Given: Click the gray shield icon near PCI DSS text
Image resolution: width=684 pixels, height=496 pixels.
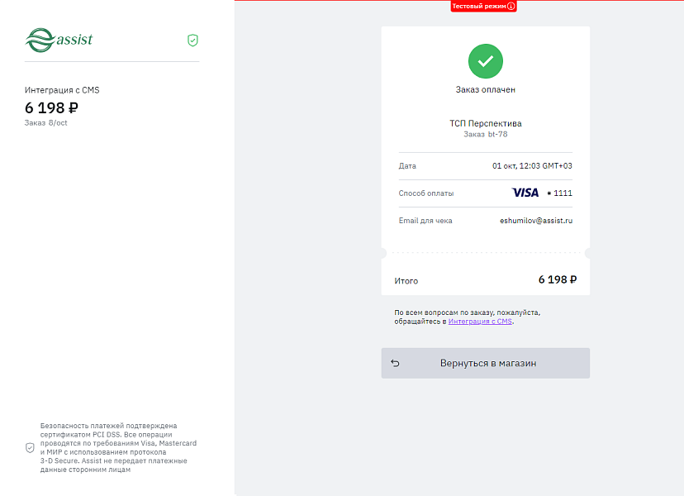Looking at the screenshot, I should tap(30, 447).
